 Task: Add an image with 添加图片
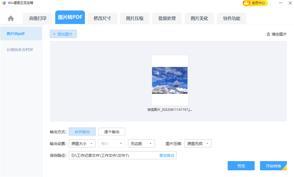(63, 34)
